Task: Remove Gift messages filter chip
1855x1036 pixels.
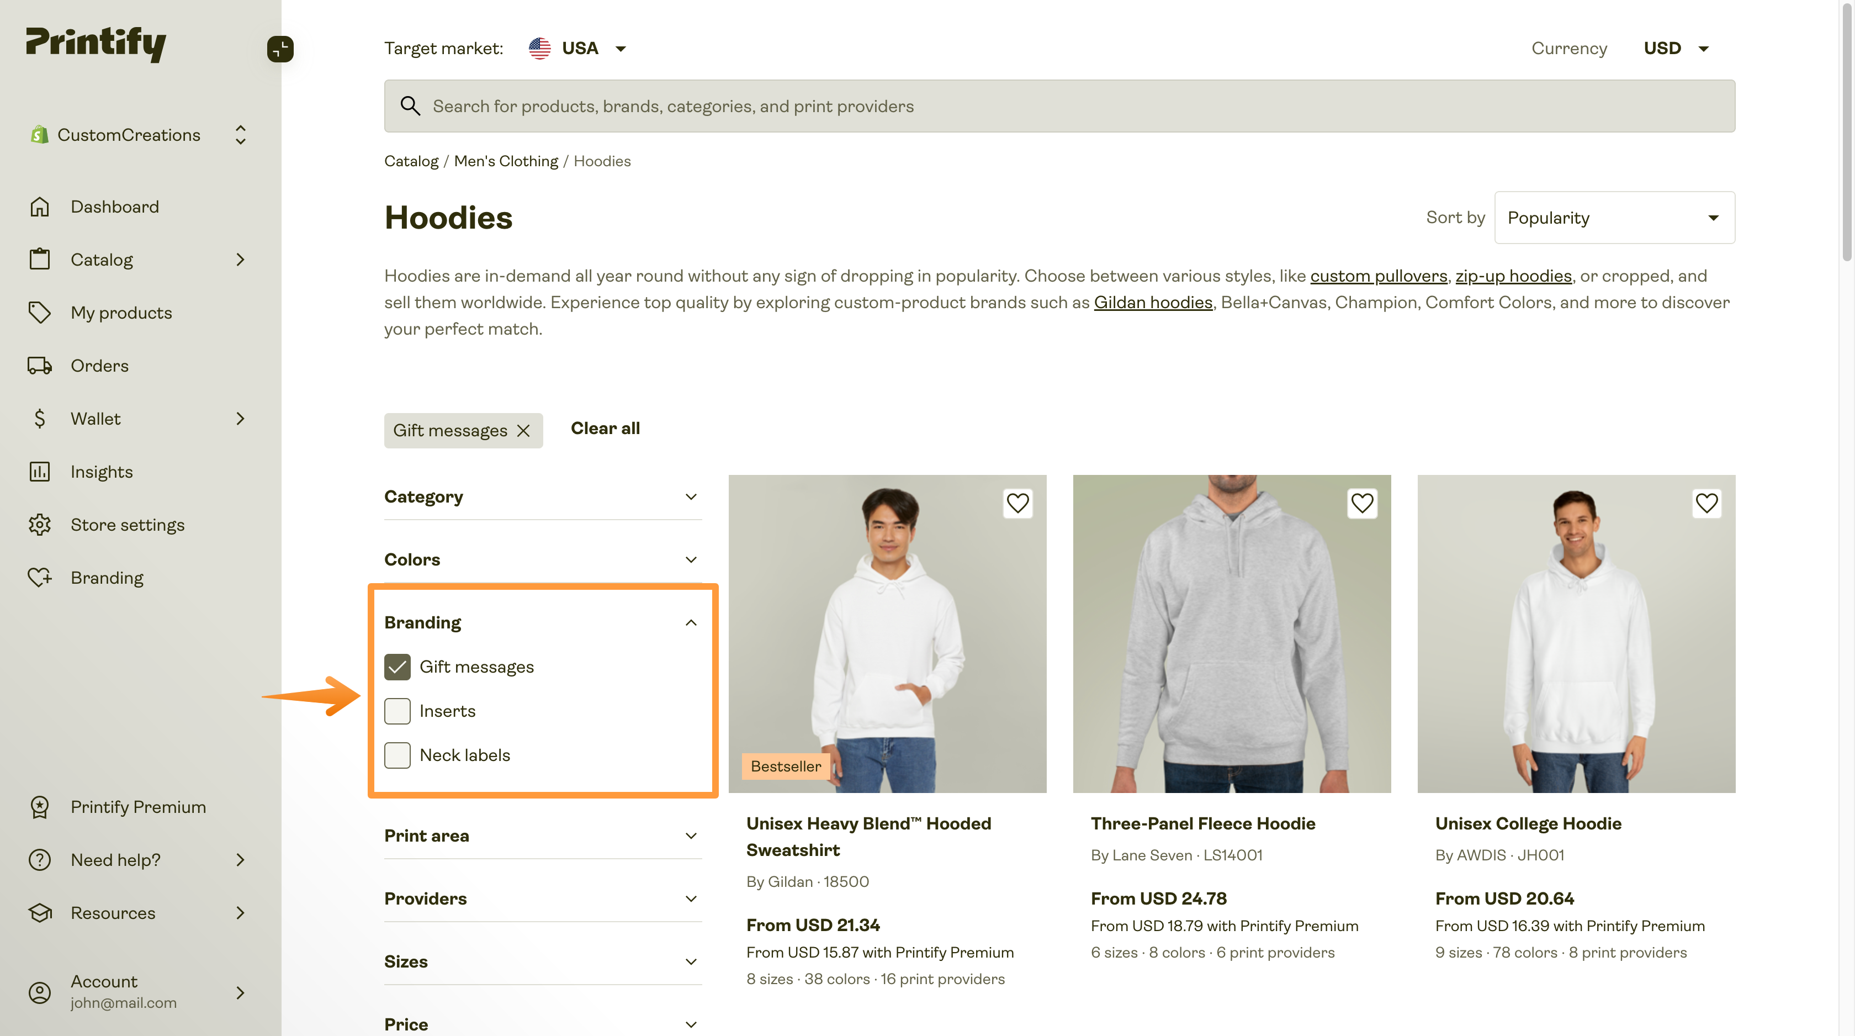Action: [x=523, y=430]
